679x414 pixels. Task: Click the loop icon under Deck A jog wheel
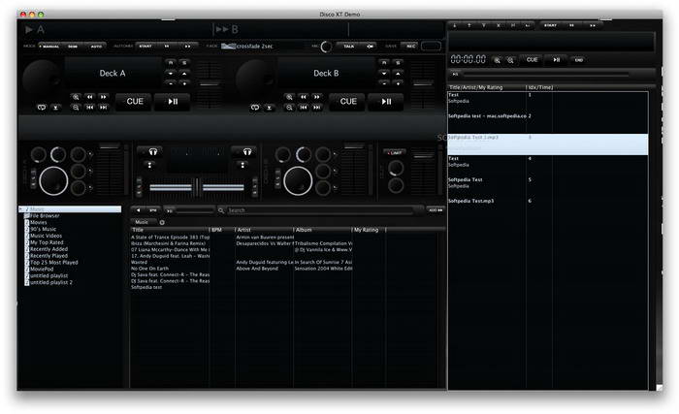[x=42, y=107]
